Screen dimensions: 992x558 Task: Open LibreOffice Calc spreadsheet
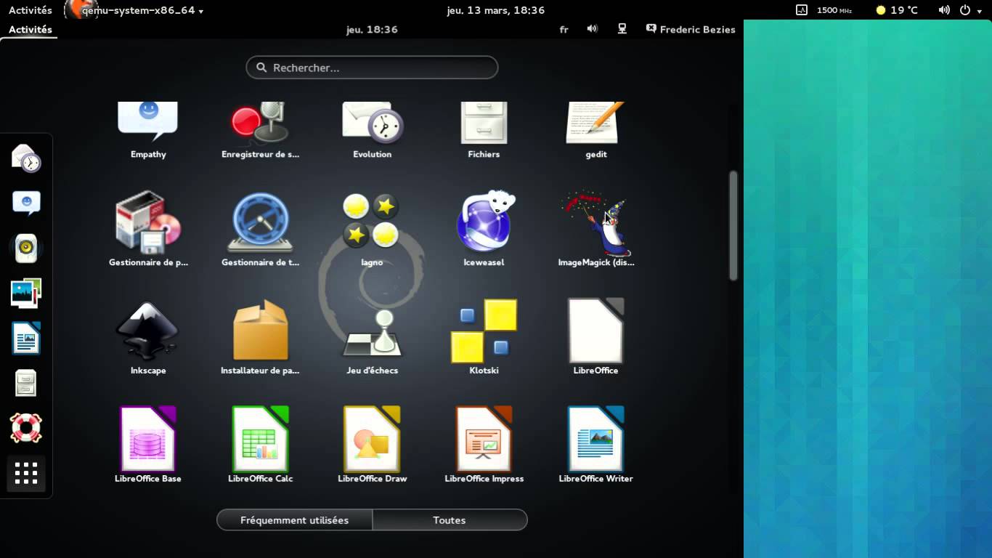(259, 438)
